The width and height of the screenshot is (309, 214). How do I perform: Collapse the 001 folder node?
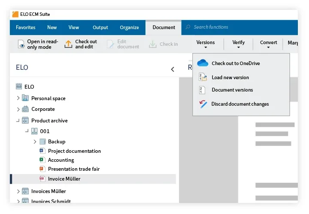(27, 131)
